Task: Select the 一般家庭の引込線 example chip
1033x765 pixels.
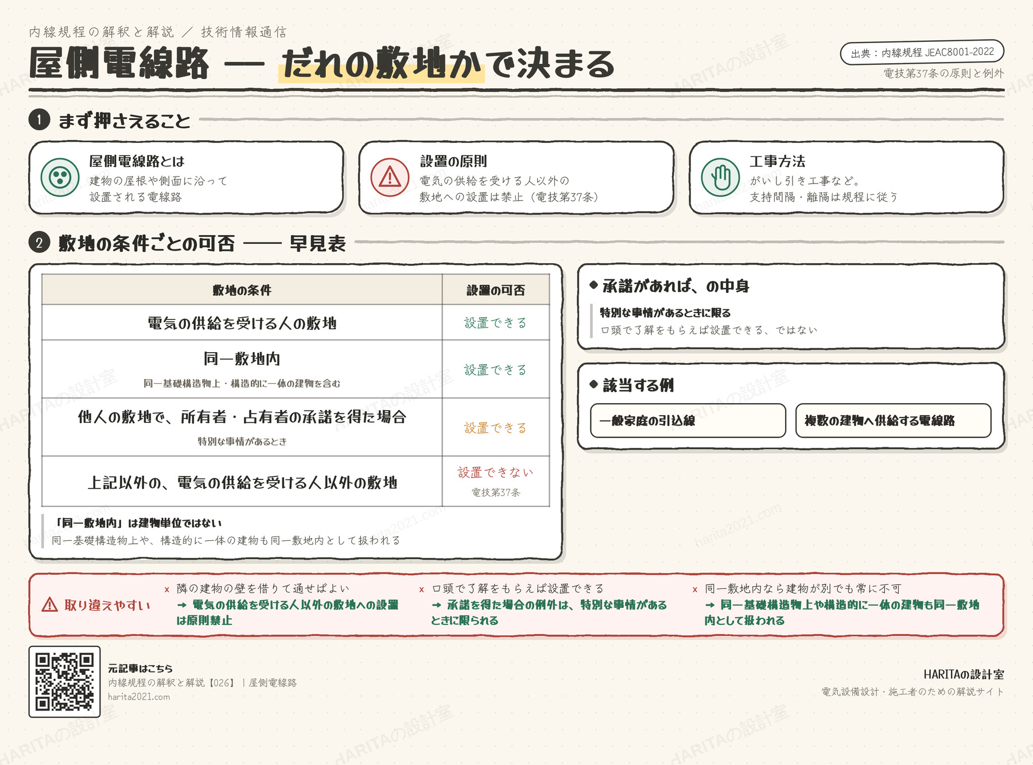Action: coord(688,420)
